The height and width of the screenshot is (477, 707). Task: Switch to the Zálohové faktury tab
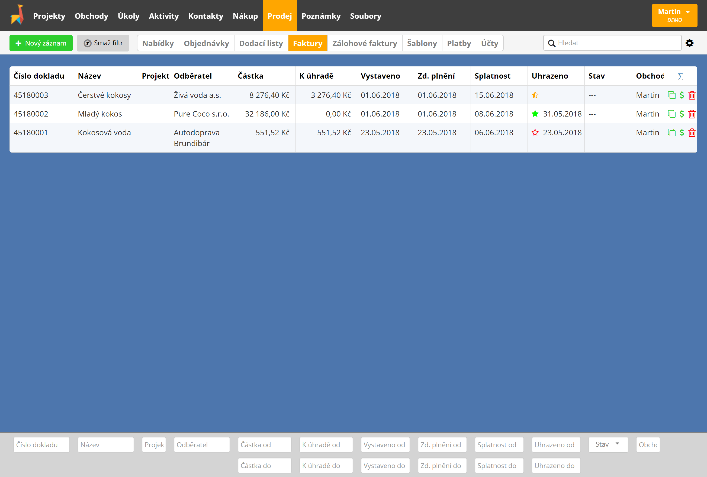(x=365, y=43)
